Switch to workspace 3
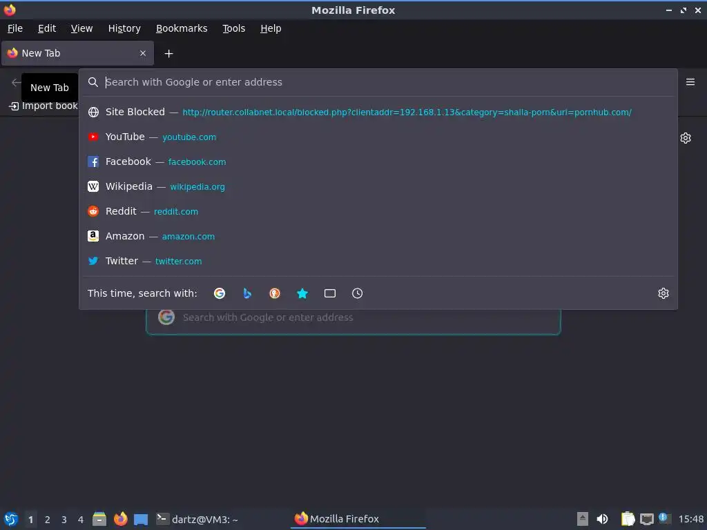This screenshot has width=707, height=530. (x=64, y=520)
